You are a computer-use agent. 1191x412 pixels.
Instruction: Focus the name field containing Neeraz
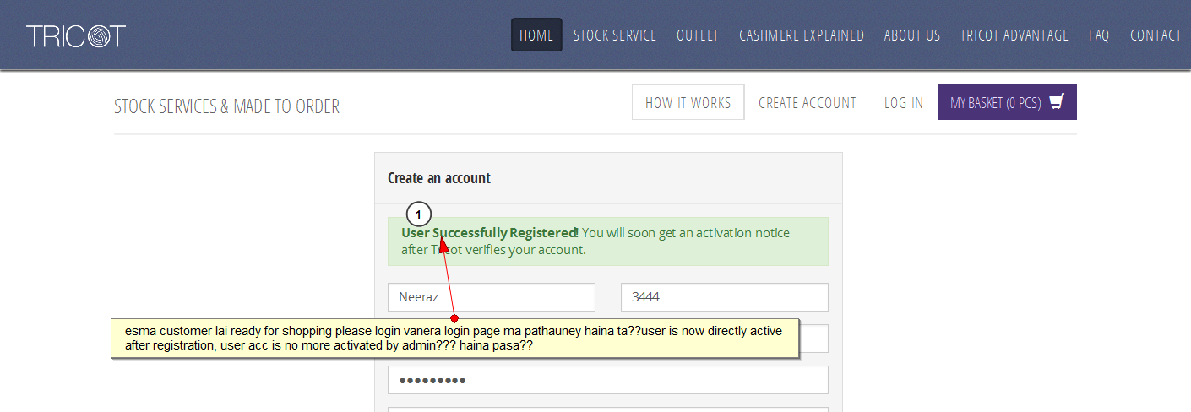click(491, 297)
